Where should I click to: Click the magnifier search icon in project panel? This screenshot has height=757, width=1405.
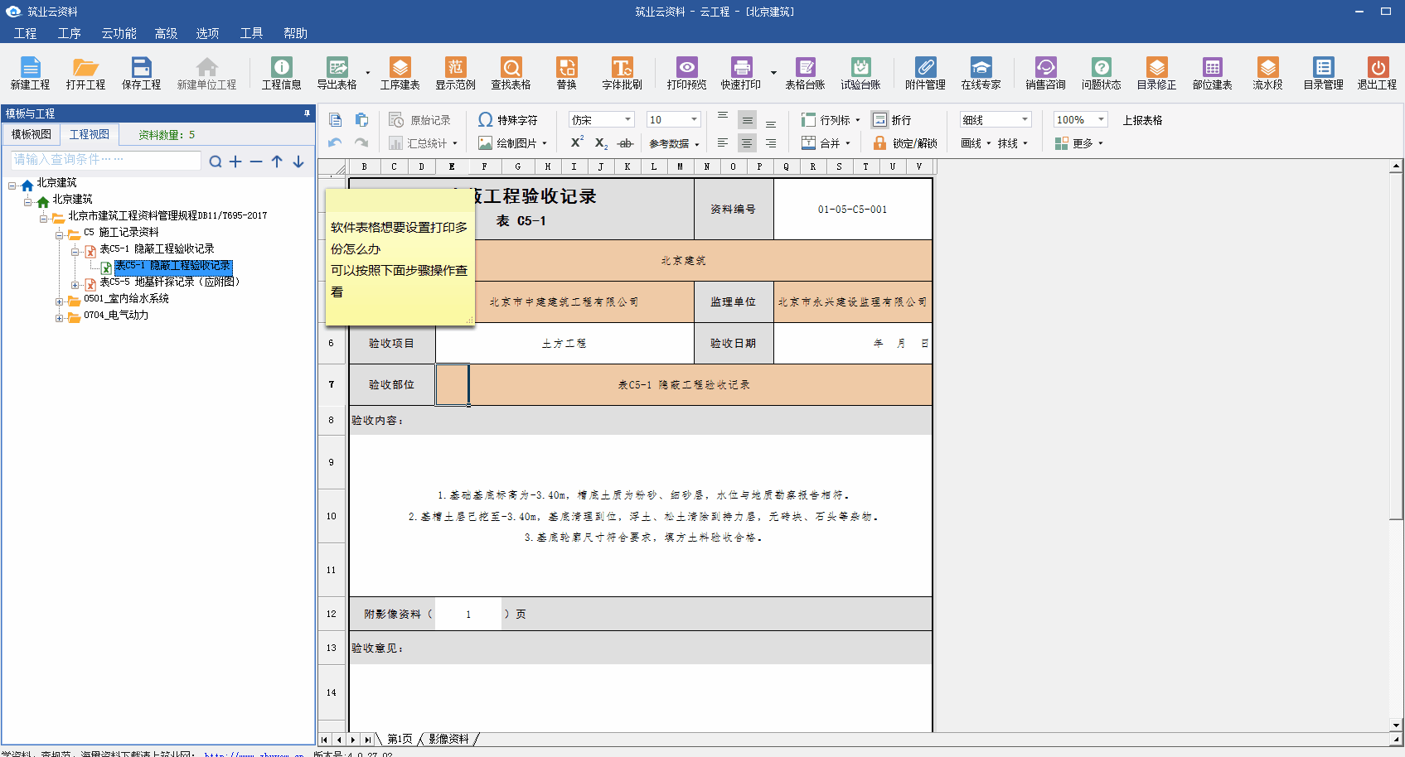[216, 162]
